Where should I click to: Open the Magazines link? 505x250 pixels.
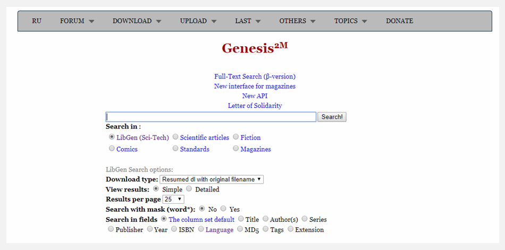[256, 149]
